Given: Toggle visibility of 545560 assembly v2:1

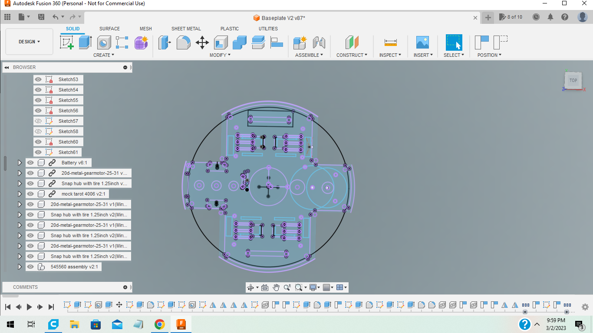Looking at the screenshot, I should [x=30, y=267].
